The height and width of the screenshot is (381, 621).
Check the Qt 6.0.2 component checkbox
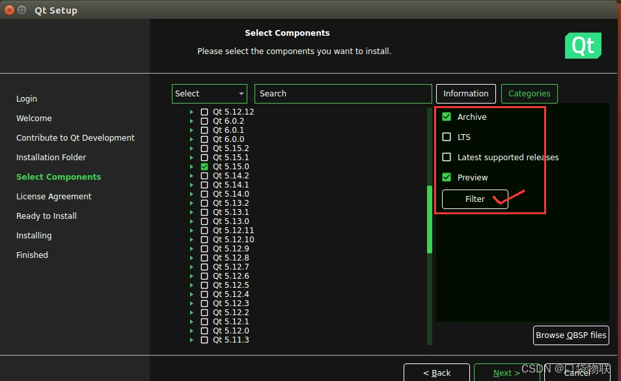click(204, 121)
